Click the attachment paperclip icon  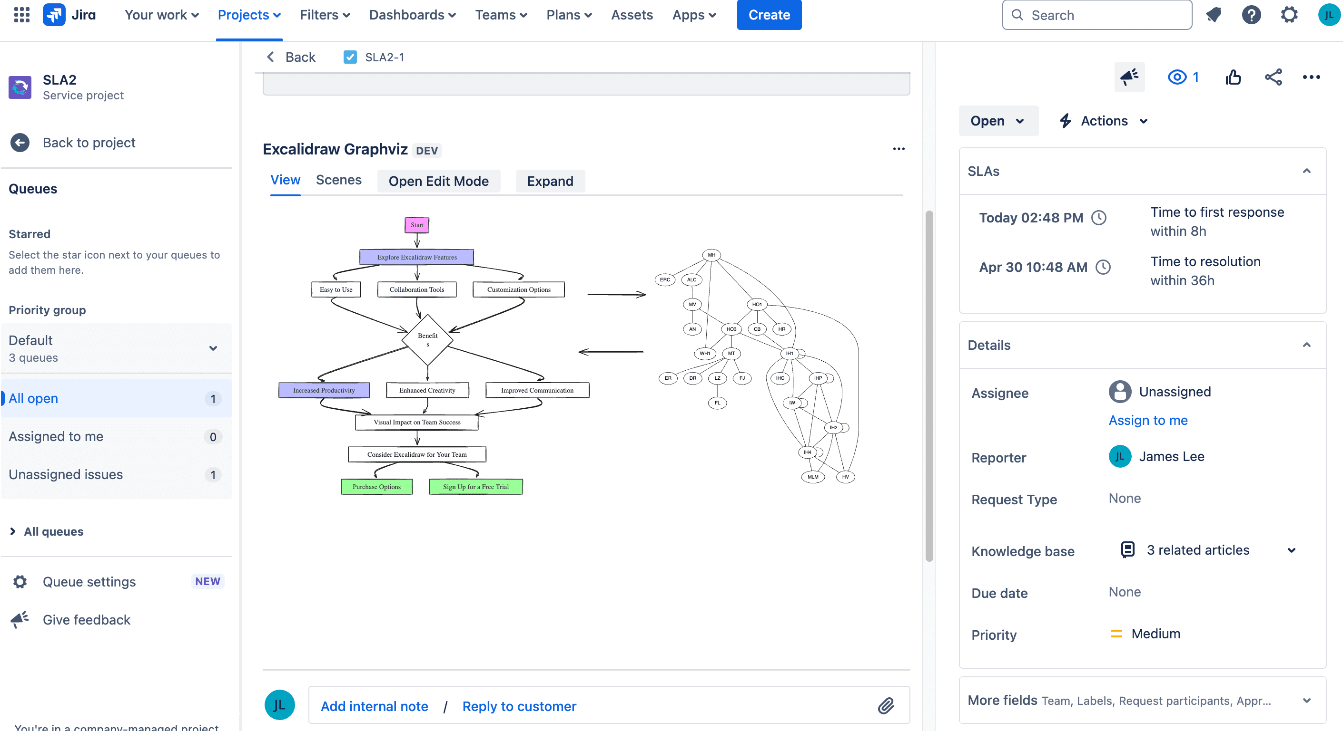tap(886, 705)
